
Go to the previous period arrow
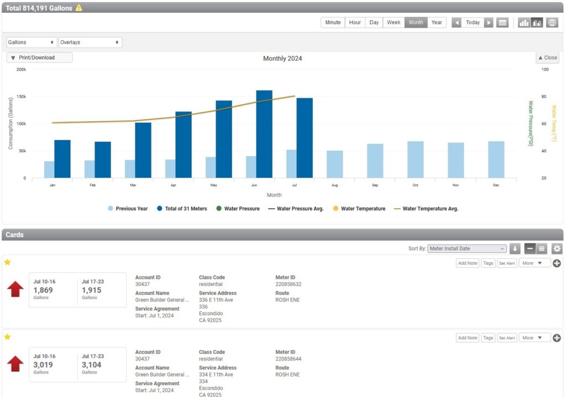[457, 23]
